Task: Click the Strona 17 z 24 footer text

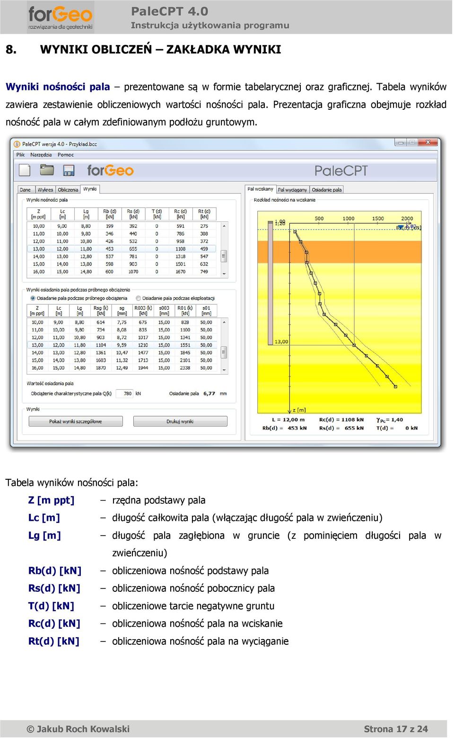Action: [396, 729]
